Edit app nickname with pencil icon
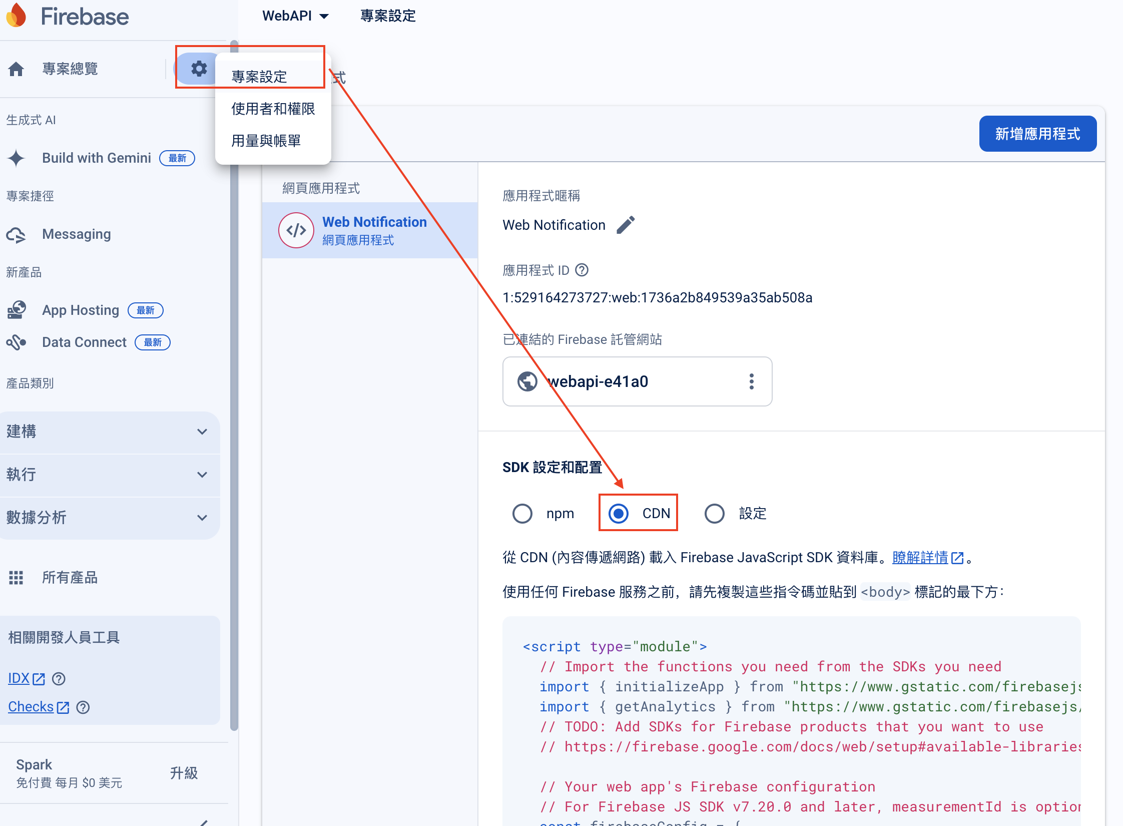 626,225
